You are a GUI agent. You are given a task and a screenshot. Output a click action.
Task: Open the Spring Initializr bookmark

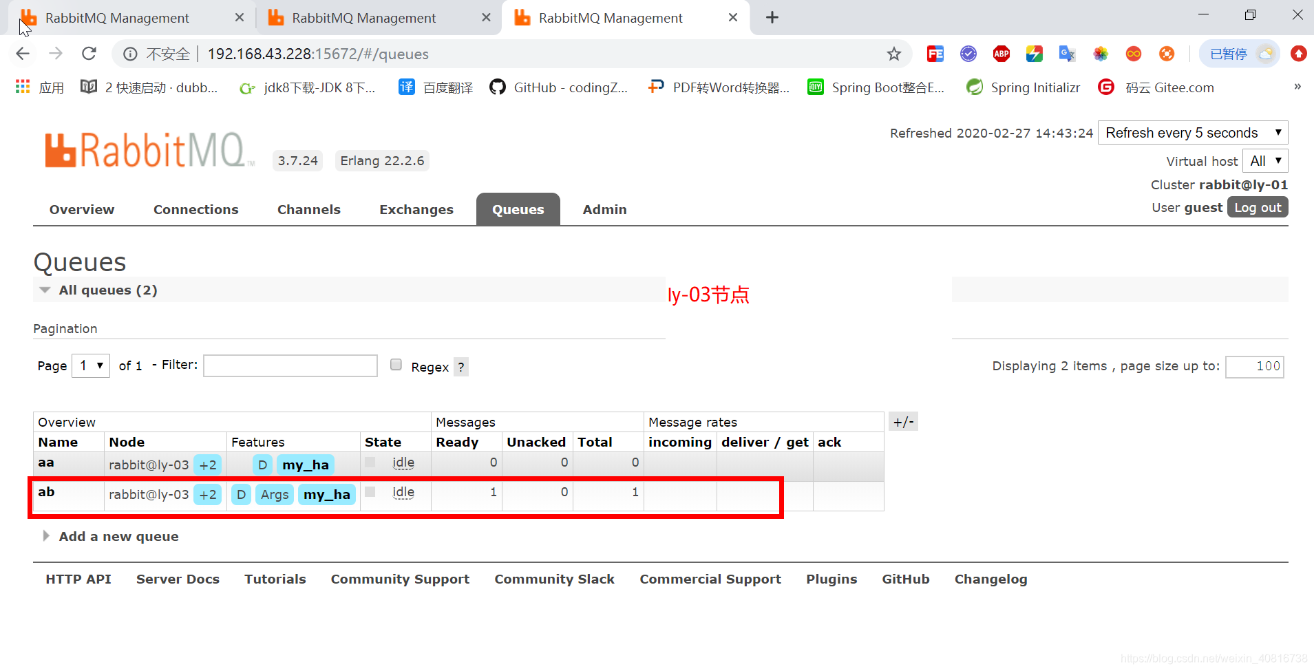pyautogui.click(x=1023, y=87)
